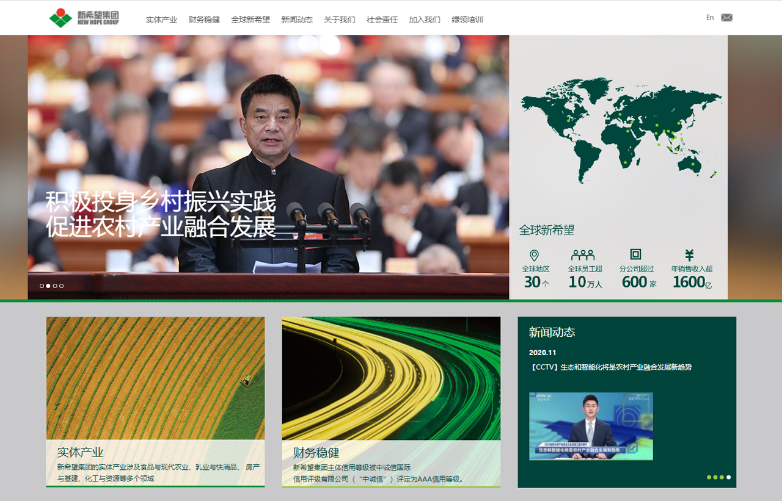Switch language with the En link
The height and width of the screenshot is (501, 782).
(710, 18)
